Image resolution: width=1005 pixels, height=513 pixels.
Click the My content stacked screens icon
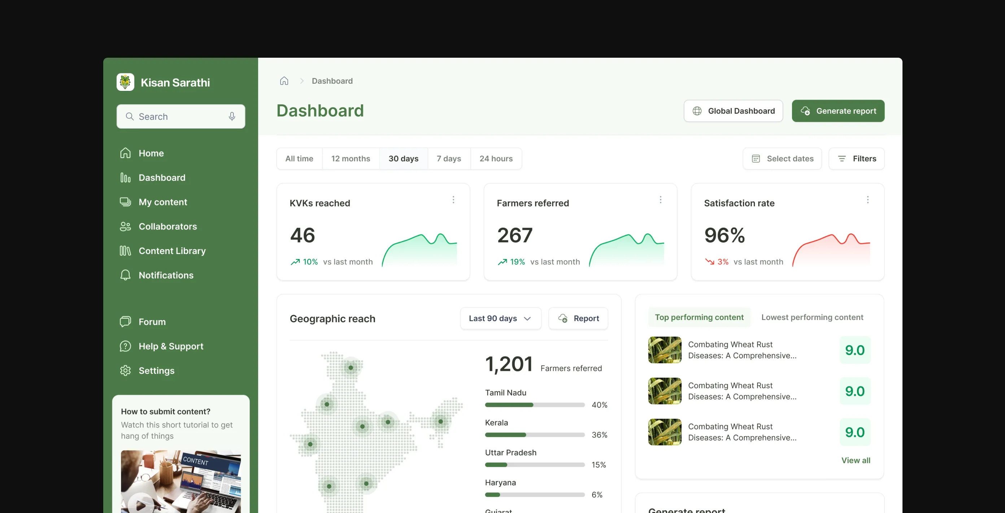point(125,202)
